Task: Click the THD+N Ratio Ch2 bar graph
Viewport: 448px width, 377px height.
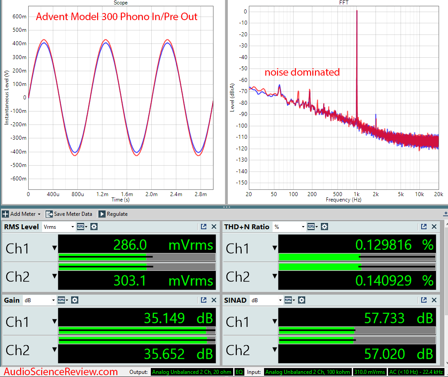Action: pyautogui.click(x=357, y=267)
